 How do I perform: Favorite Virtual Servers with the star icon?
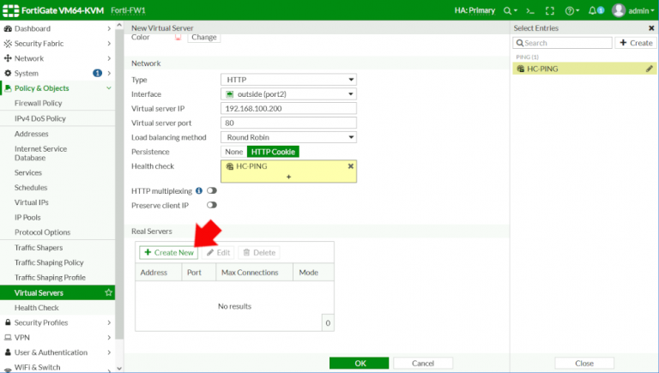click(x=108, y=292)
